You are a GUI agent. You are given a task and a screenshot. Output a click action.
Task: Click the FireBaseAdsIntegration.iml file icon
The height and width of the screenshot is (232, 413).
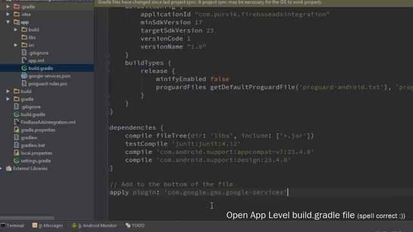pos(17,122)
